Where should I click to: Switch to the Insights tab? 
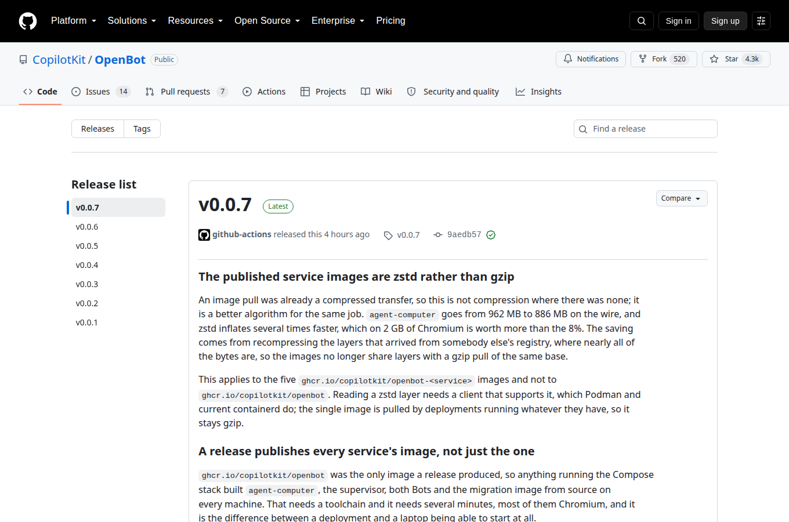tap(539, 92)
